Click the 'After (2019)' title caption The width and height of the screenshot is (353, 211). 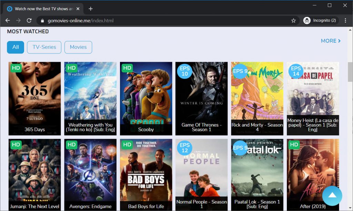pos(313,206)
